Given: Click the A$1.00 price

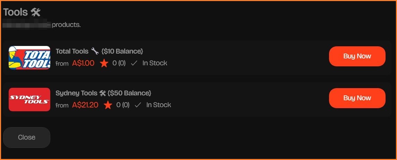Looking at the screenshot, I should coord(83,63).
